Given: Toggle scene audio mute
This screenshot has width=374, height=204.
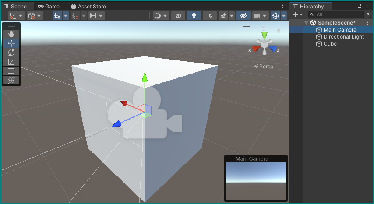Looking at the screenshot, I should point(210,16).
